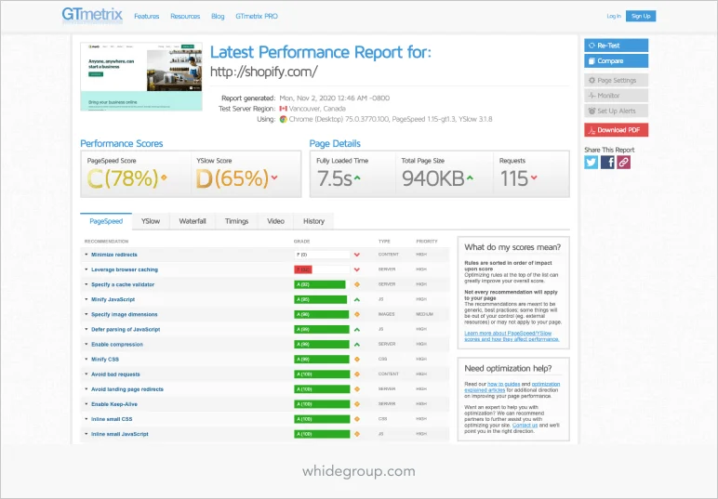This screenshot has width=718, height=499.
Task: Click green A grade bar for Inline small CSS
Action: click(322, 419)
